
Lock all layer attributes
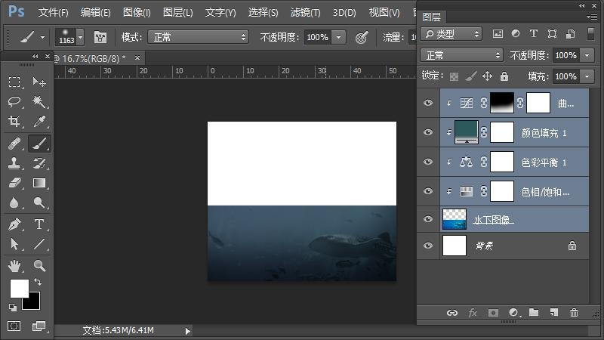[x=504, y=76]
